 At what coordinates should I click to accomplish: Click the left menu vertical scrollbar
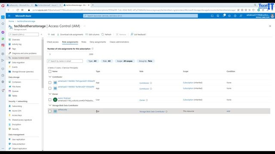(43, 64)
